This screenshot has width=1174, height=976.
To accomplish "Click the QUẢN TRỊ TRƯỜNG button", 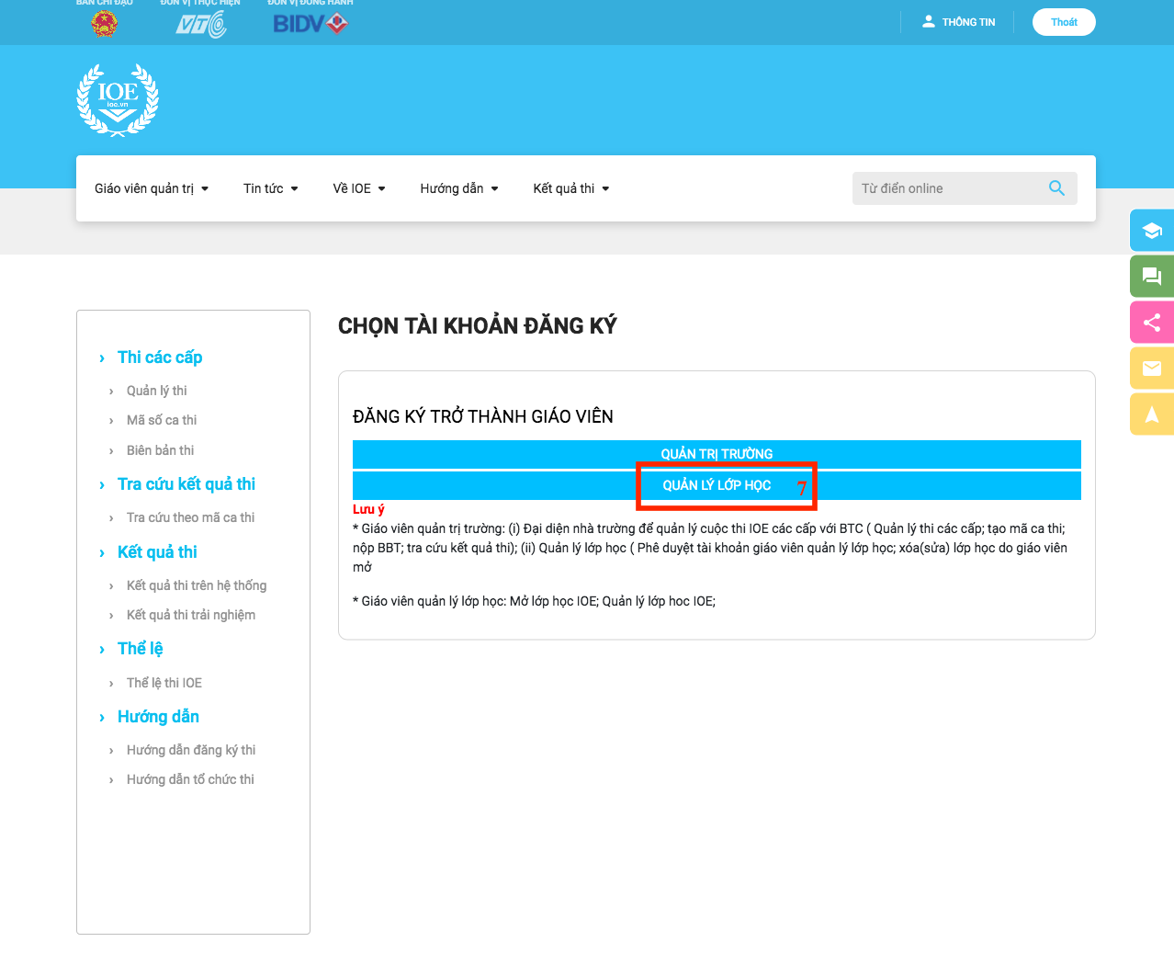I will 717,454.
